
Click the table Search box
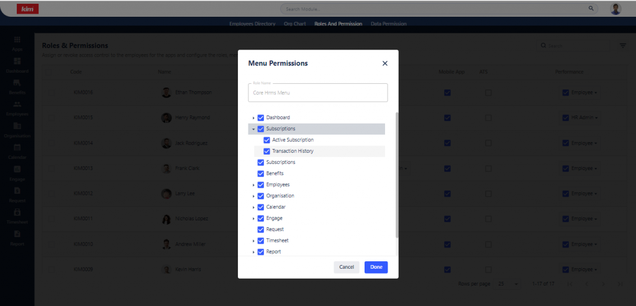click(x=573, y=46)
